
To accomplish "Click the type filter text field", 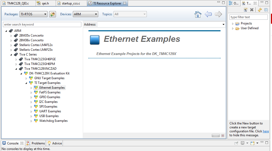I will [x=248, y=17].
